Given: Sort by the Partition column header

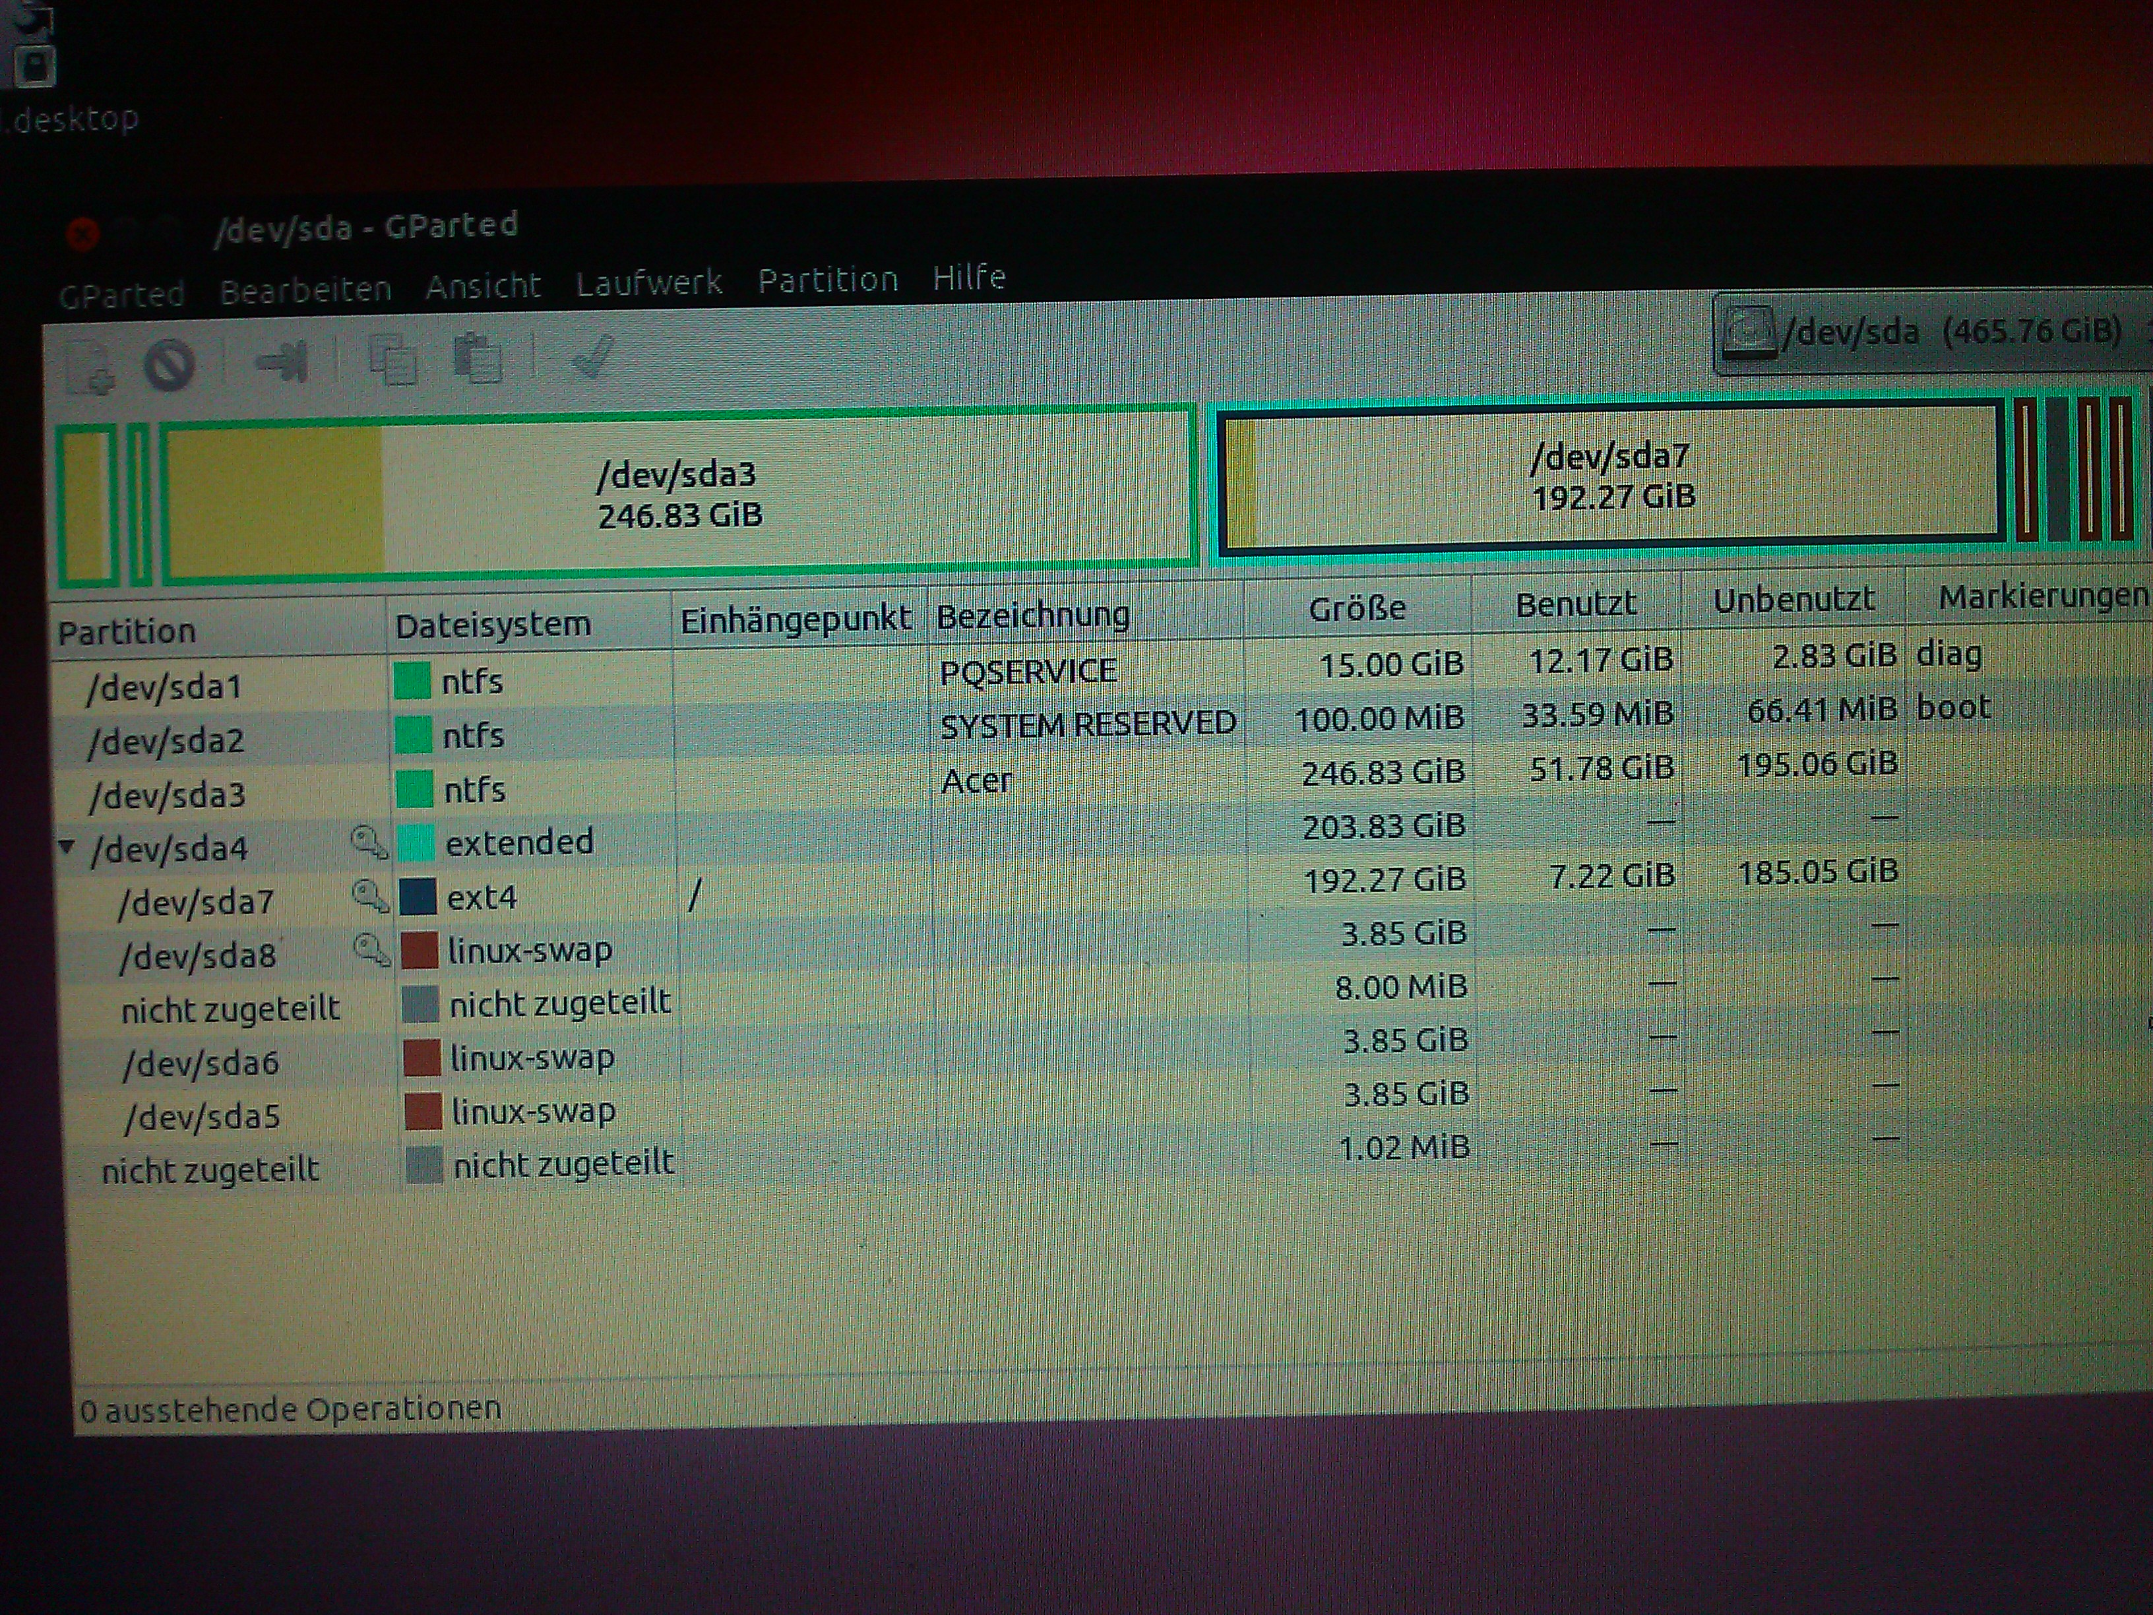Looking at the screenshot, I should click(x=219, y=630).
